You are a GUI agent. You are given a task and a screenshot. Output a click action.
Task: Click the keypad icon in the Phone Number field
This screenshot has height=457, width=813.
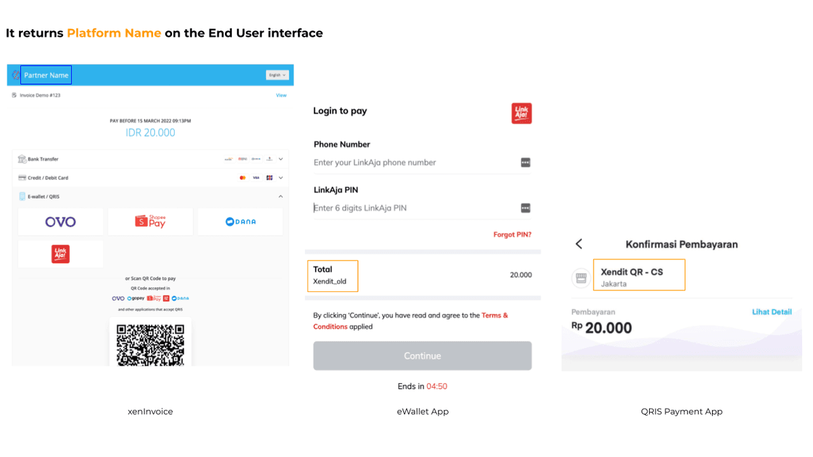525,162
